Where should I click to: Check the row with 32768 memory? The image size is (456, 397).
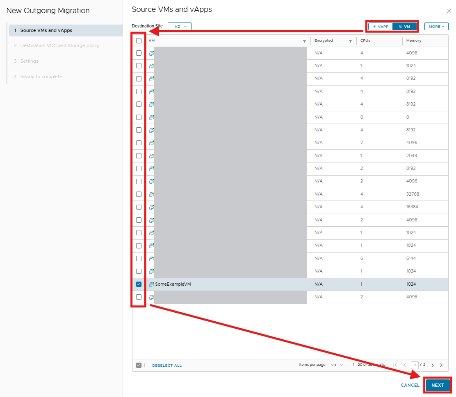coord(139,194)
